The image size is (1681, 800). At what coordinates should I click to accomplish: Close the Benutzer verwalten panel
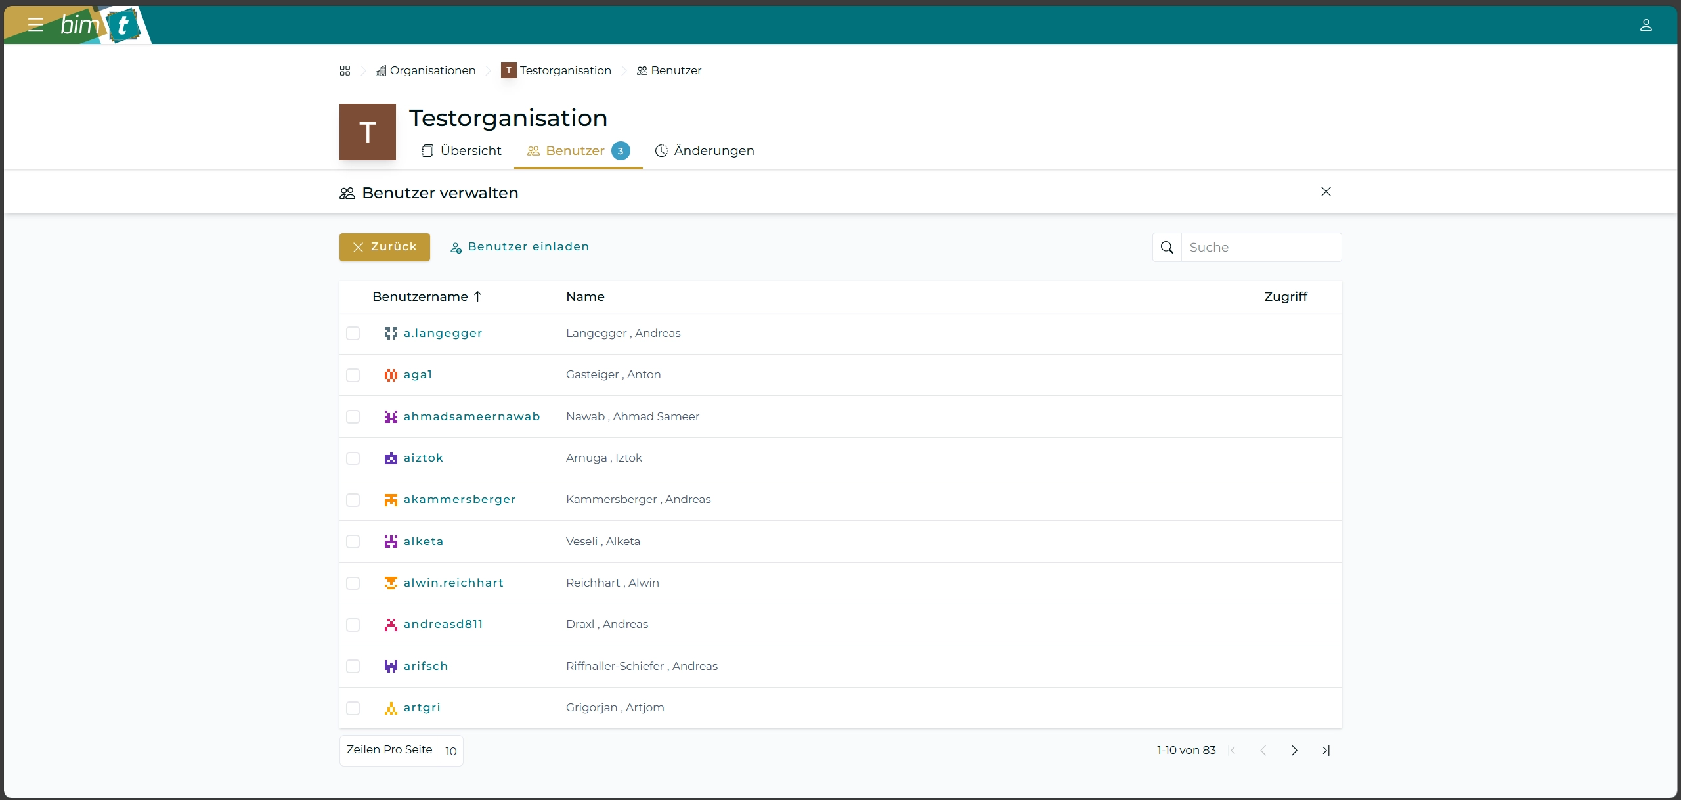[1326, 192]
